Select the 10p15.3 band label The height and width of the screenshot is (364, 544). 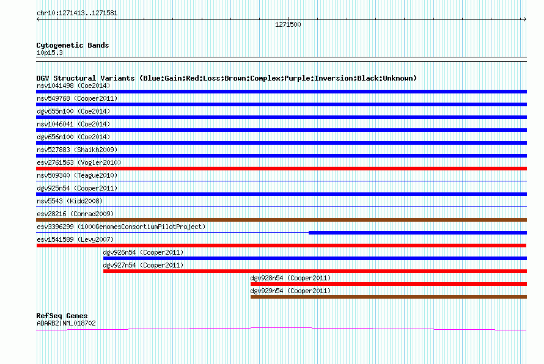click(x=50, y=53)
